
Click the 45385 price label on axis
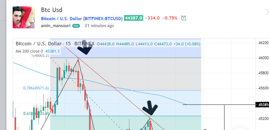tap(263, 105)
